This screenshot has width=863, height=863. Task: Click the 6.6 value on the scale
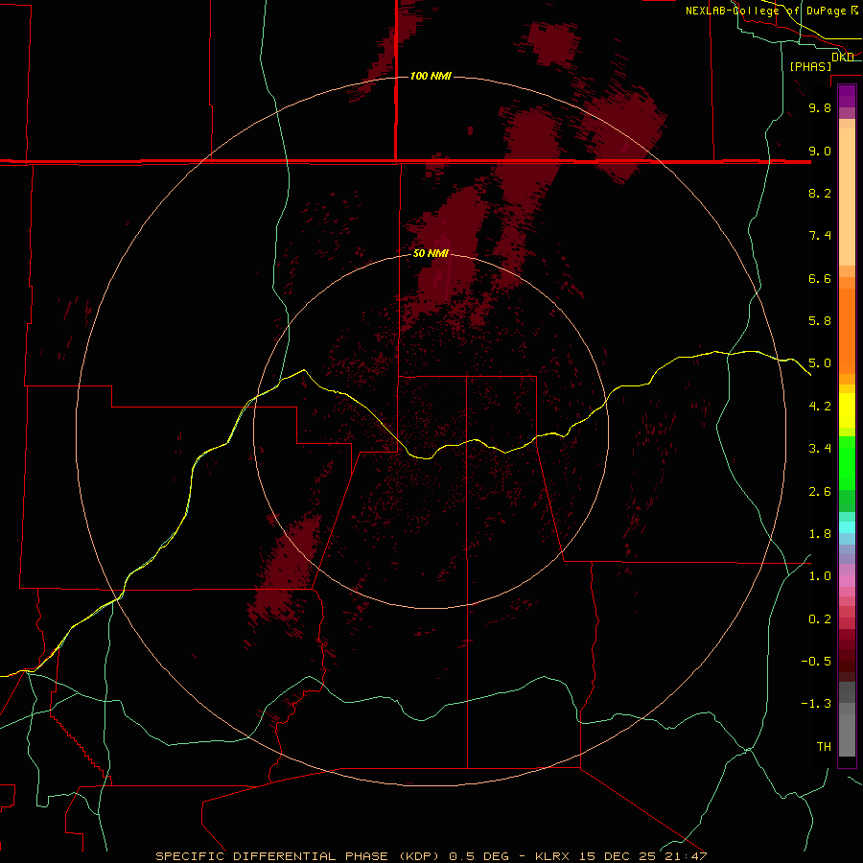(x=820, y=278)
